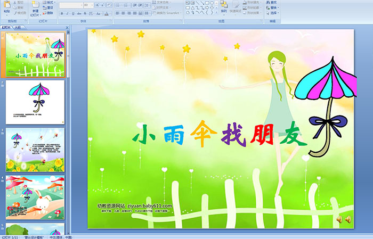Open the font name combo box
The height and width of the screenshot is (239, 373).
71,5
